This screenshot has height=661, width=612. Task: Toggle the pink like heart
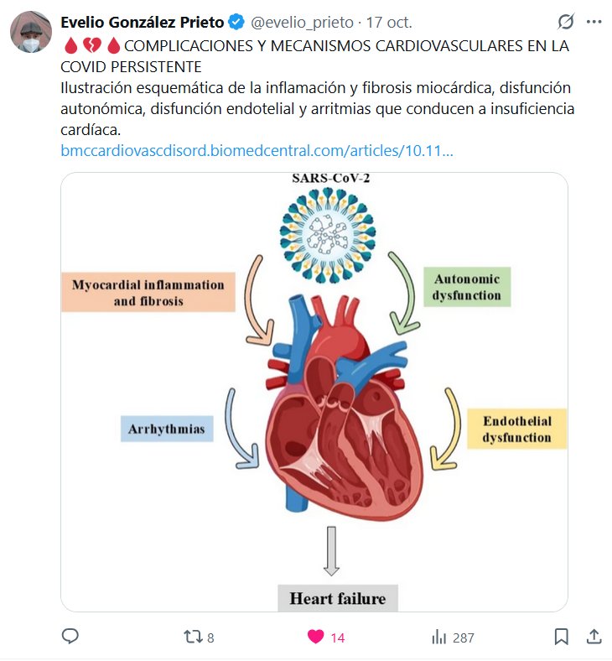(315, 637)
